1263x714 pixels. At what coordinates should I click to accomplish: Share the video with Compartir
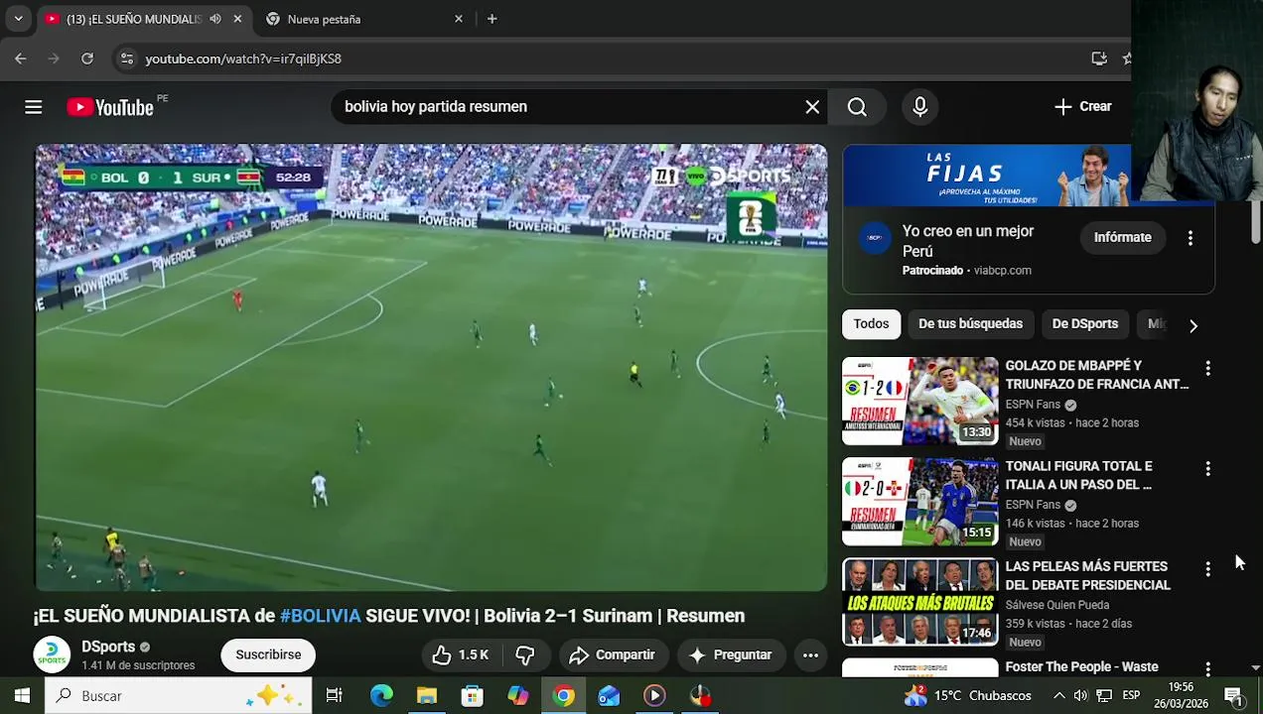[x=612, y=654]
